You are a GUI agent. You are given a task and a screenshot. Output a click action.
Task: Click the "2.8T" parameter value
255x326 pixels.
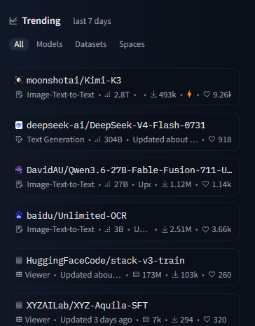[121, 95]
